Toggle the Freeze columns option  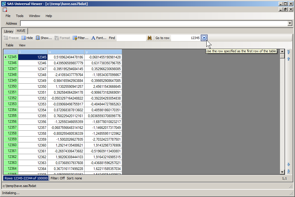(x=11, y=38)
